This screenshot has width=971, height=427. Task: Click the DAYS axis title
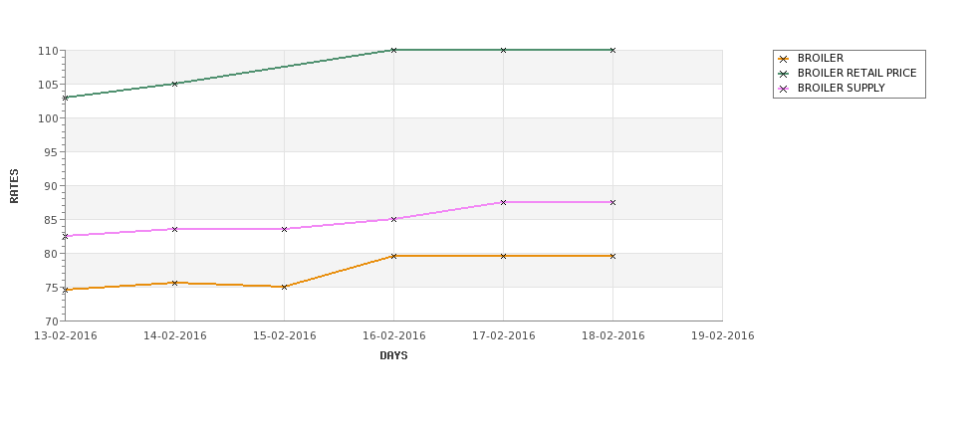(393, 356)
